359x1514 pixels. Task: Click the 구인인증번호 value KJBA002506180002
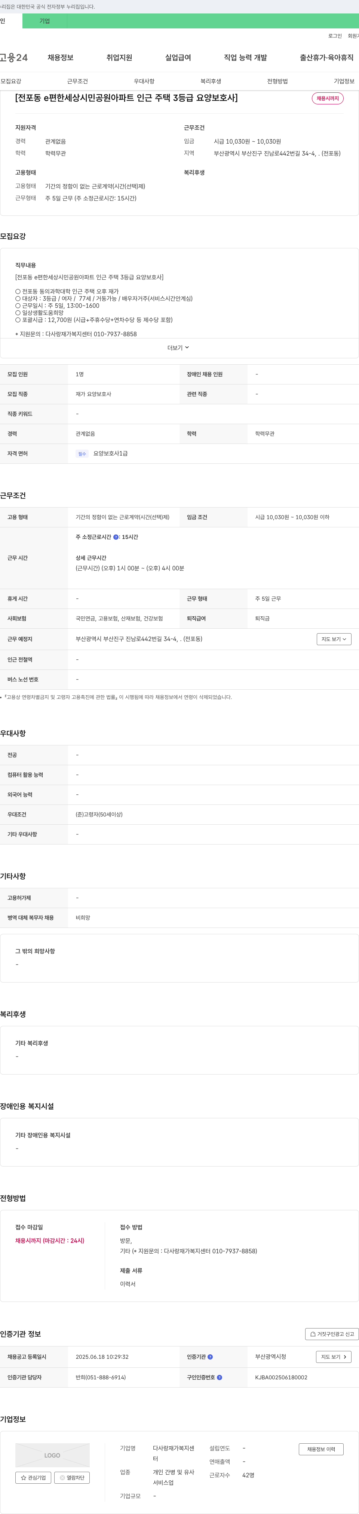pos(281,1377)
